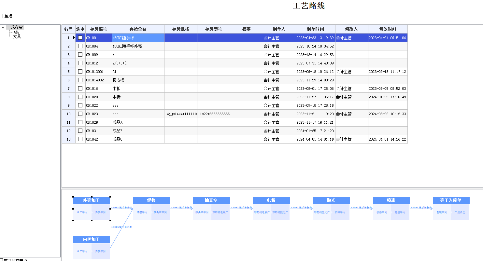Click the 木板2 inventory name cell

[x=138, y=97]
